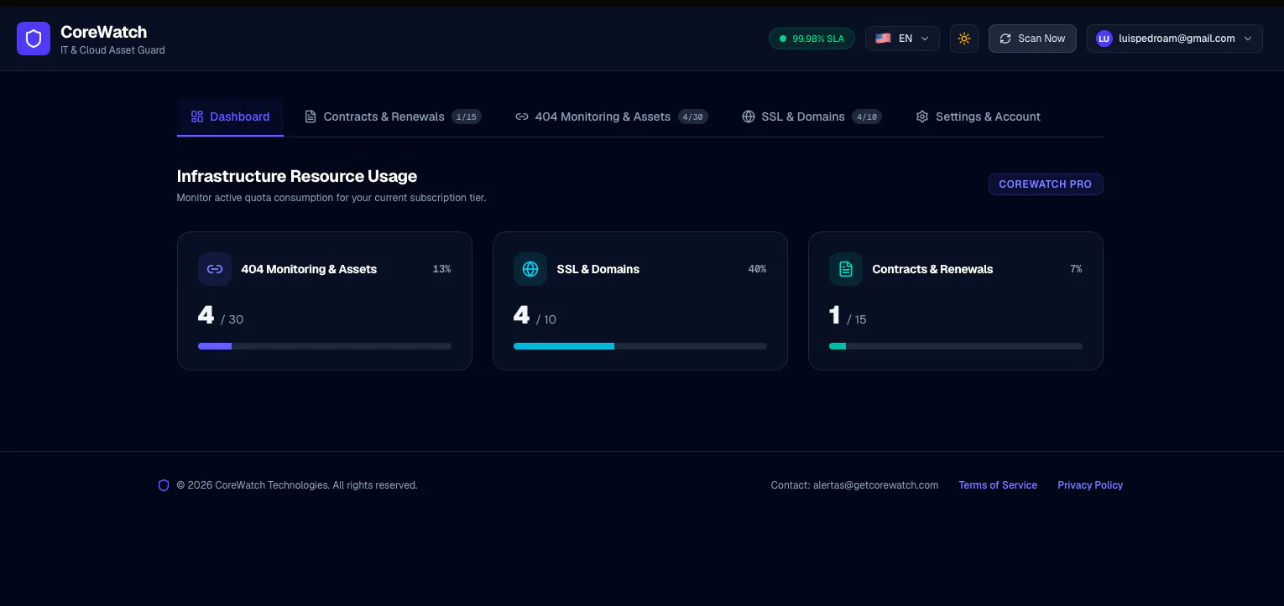Toggle the sun light-theme icon
The width and height of the screenshot is (1284, 606).
(x=964, y=39)
